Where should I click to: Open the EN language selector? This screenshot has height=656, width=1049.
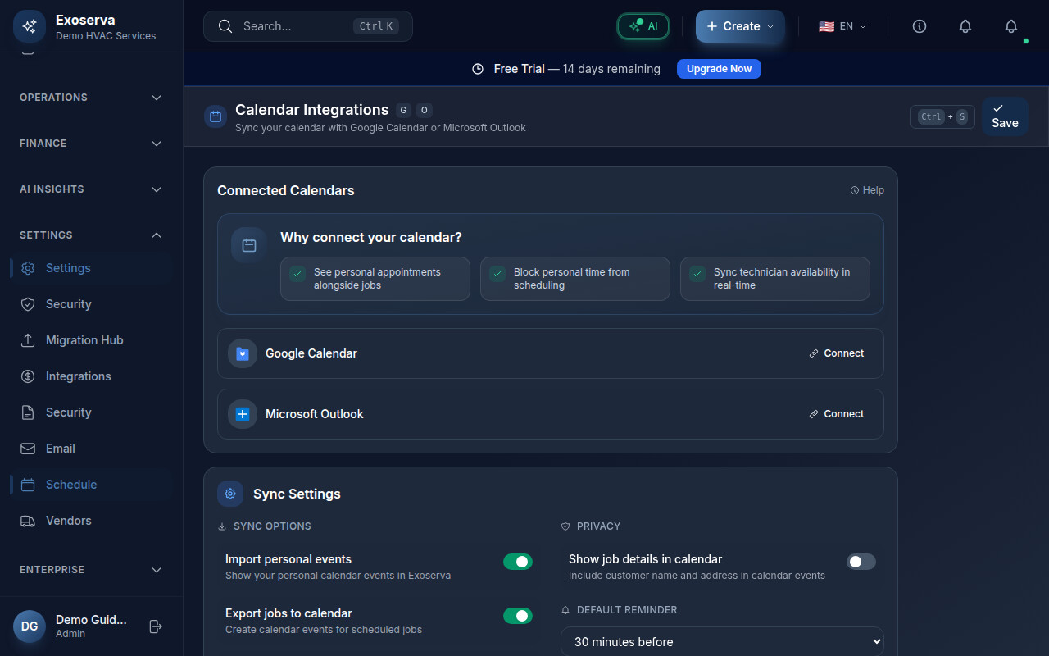click(842, 26)
